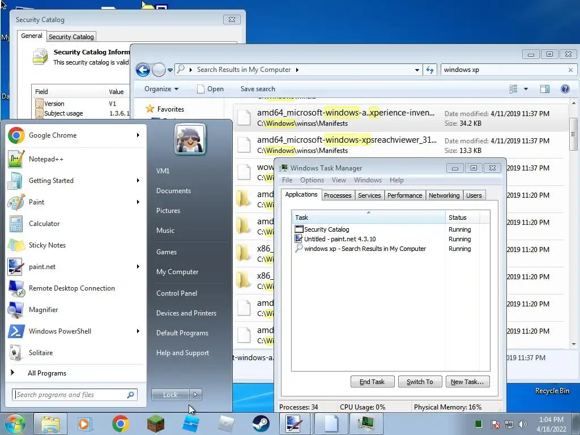Image resolution: width=580 pixels, height=435 pixels.
Task: Expand Getting Started submenu arrow
Action: 138,181
